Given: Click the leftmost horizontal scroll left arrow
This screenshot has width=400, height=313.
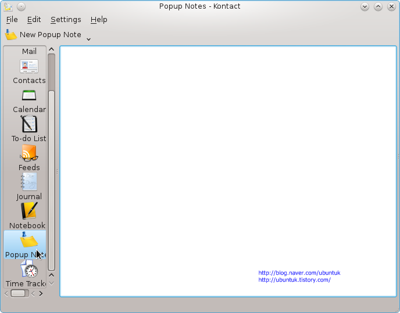Looking at the screenshot, I should (x=6, y=294).
